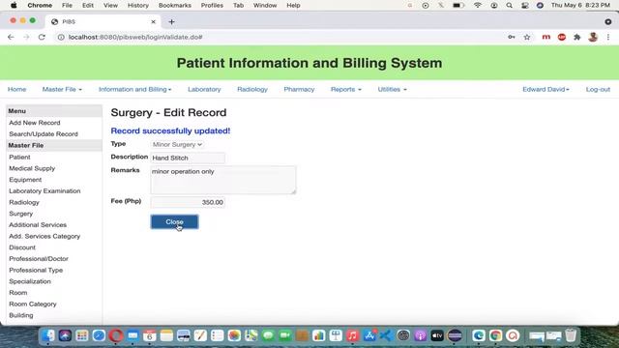Open Surgery in the sidebar list
Image resolution: width=619 pixels, height=348 pixels.
pyautogui.click(x=21, y=214)
